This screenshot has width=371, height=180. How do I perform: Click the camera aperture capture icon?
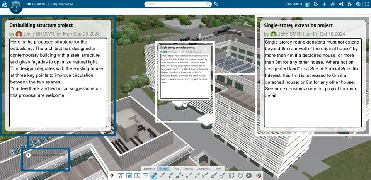(248, 175)
